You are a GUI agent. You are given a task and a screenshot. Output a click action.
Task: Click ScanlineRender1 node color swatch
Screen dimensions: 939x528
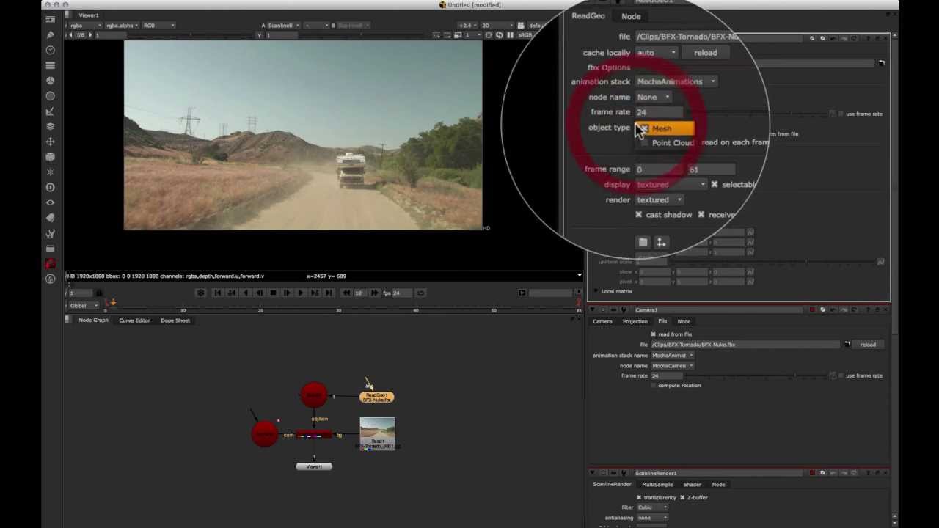click(812, 473)
